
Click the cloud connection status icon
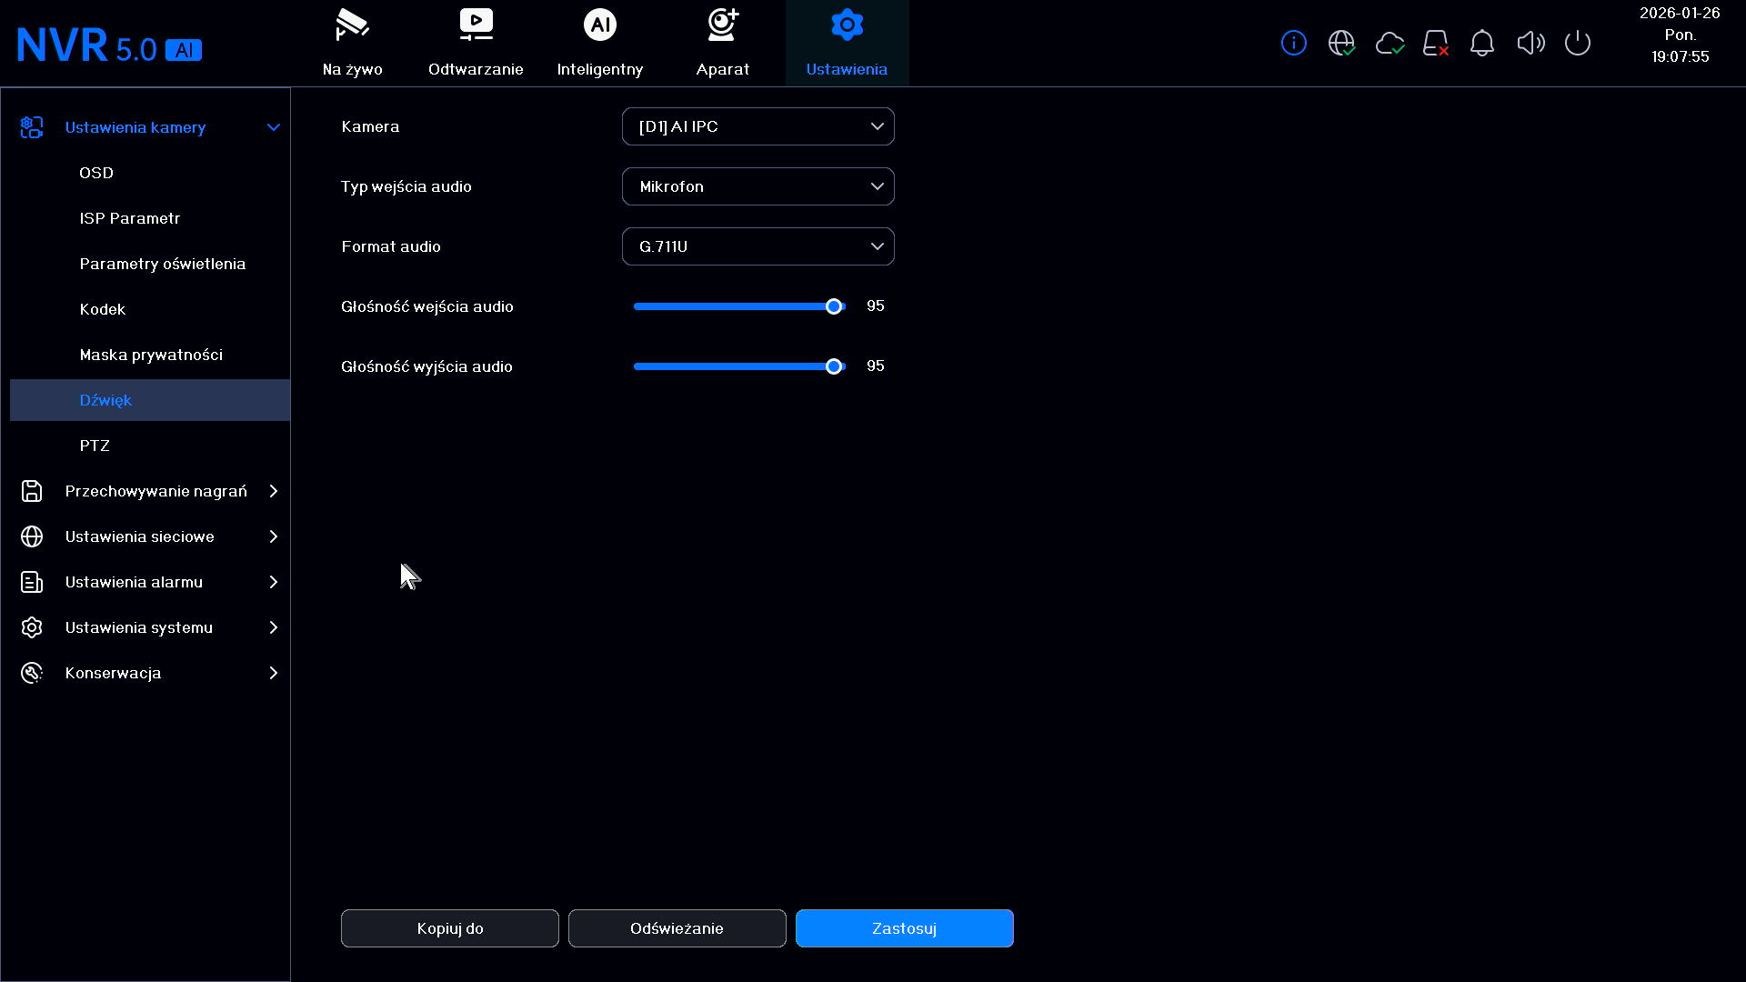point(1390,43)
